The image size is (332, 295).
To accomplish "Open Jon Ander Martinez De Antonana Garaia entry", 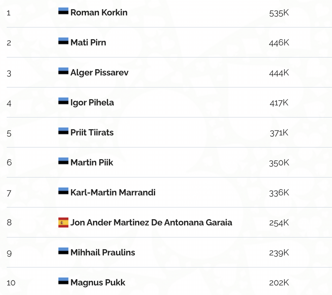I will pyautogui.click(x=151, y=222).
